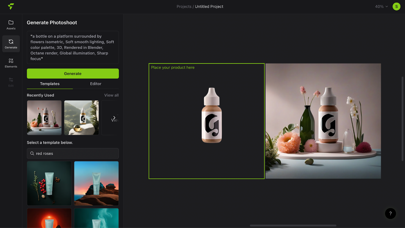Click the canvas vertical scrollbar
The width and height of the screenshot is (405, 228).
coord(402,119)
